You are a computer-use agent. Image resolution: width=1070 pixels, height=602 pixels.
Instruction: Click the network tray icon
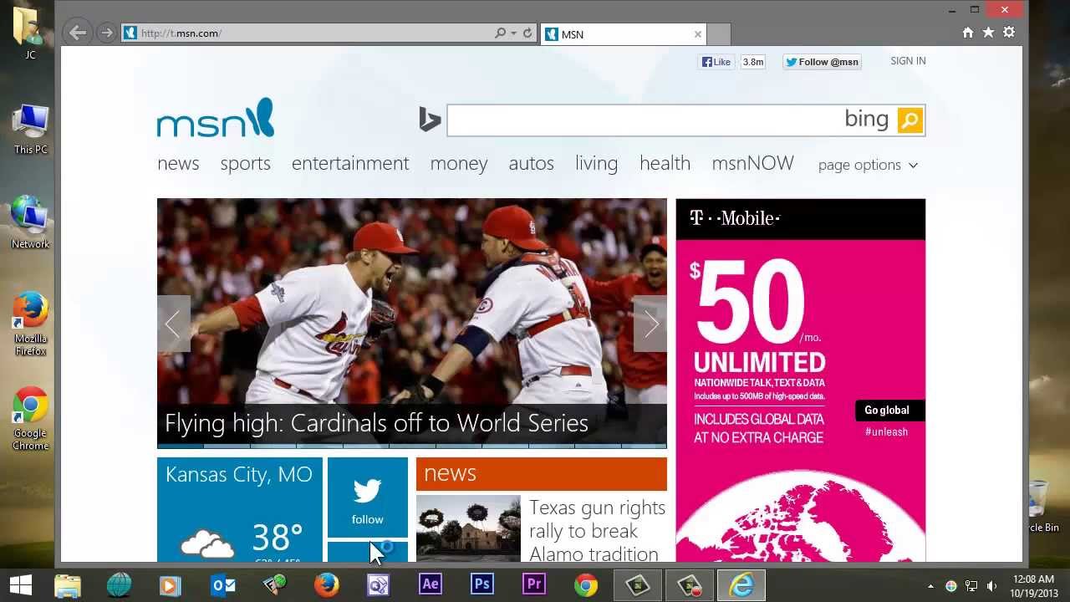[971, 586]
